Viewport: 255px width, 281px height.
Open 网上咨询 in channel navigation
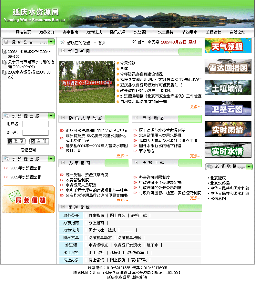tap(96, 260)
